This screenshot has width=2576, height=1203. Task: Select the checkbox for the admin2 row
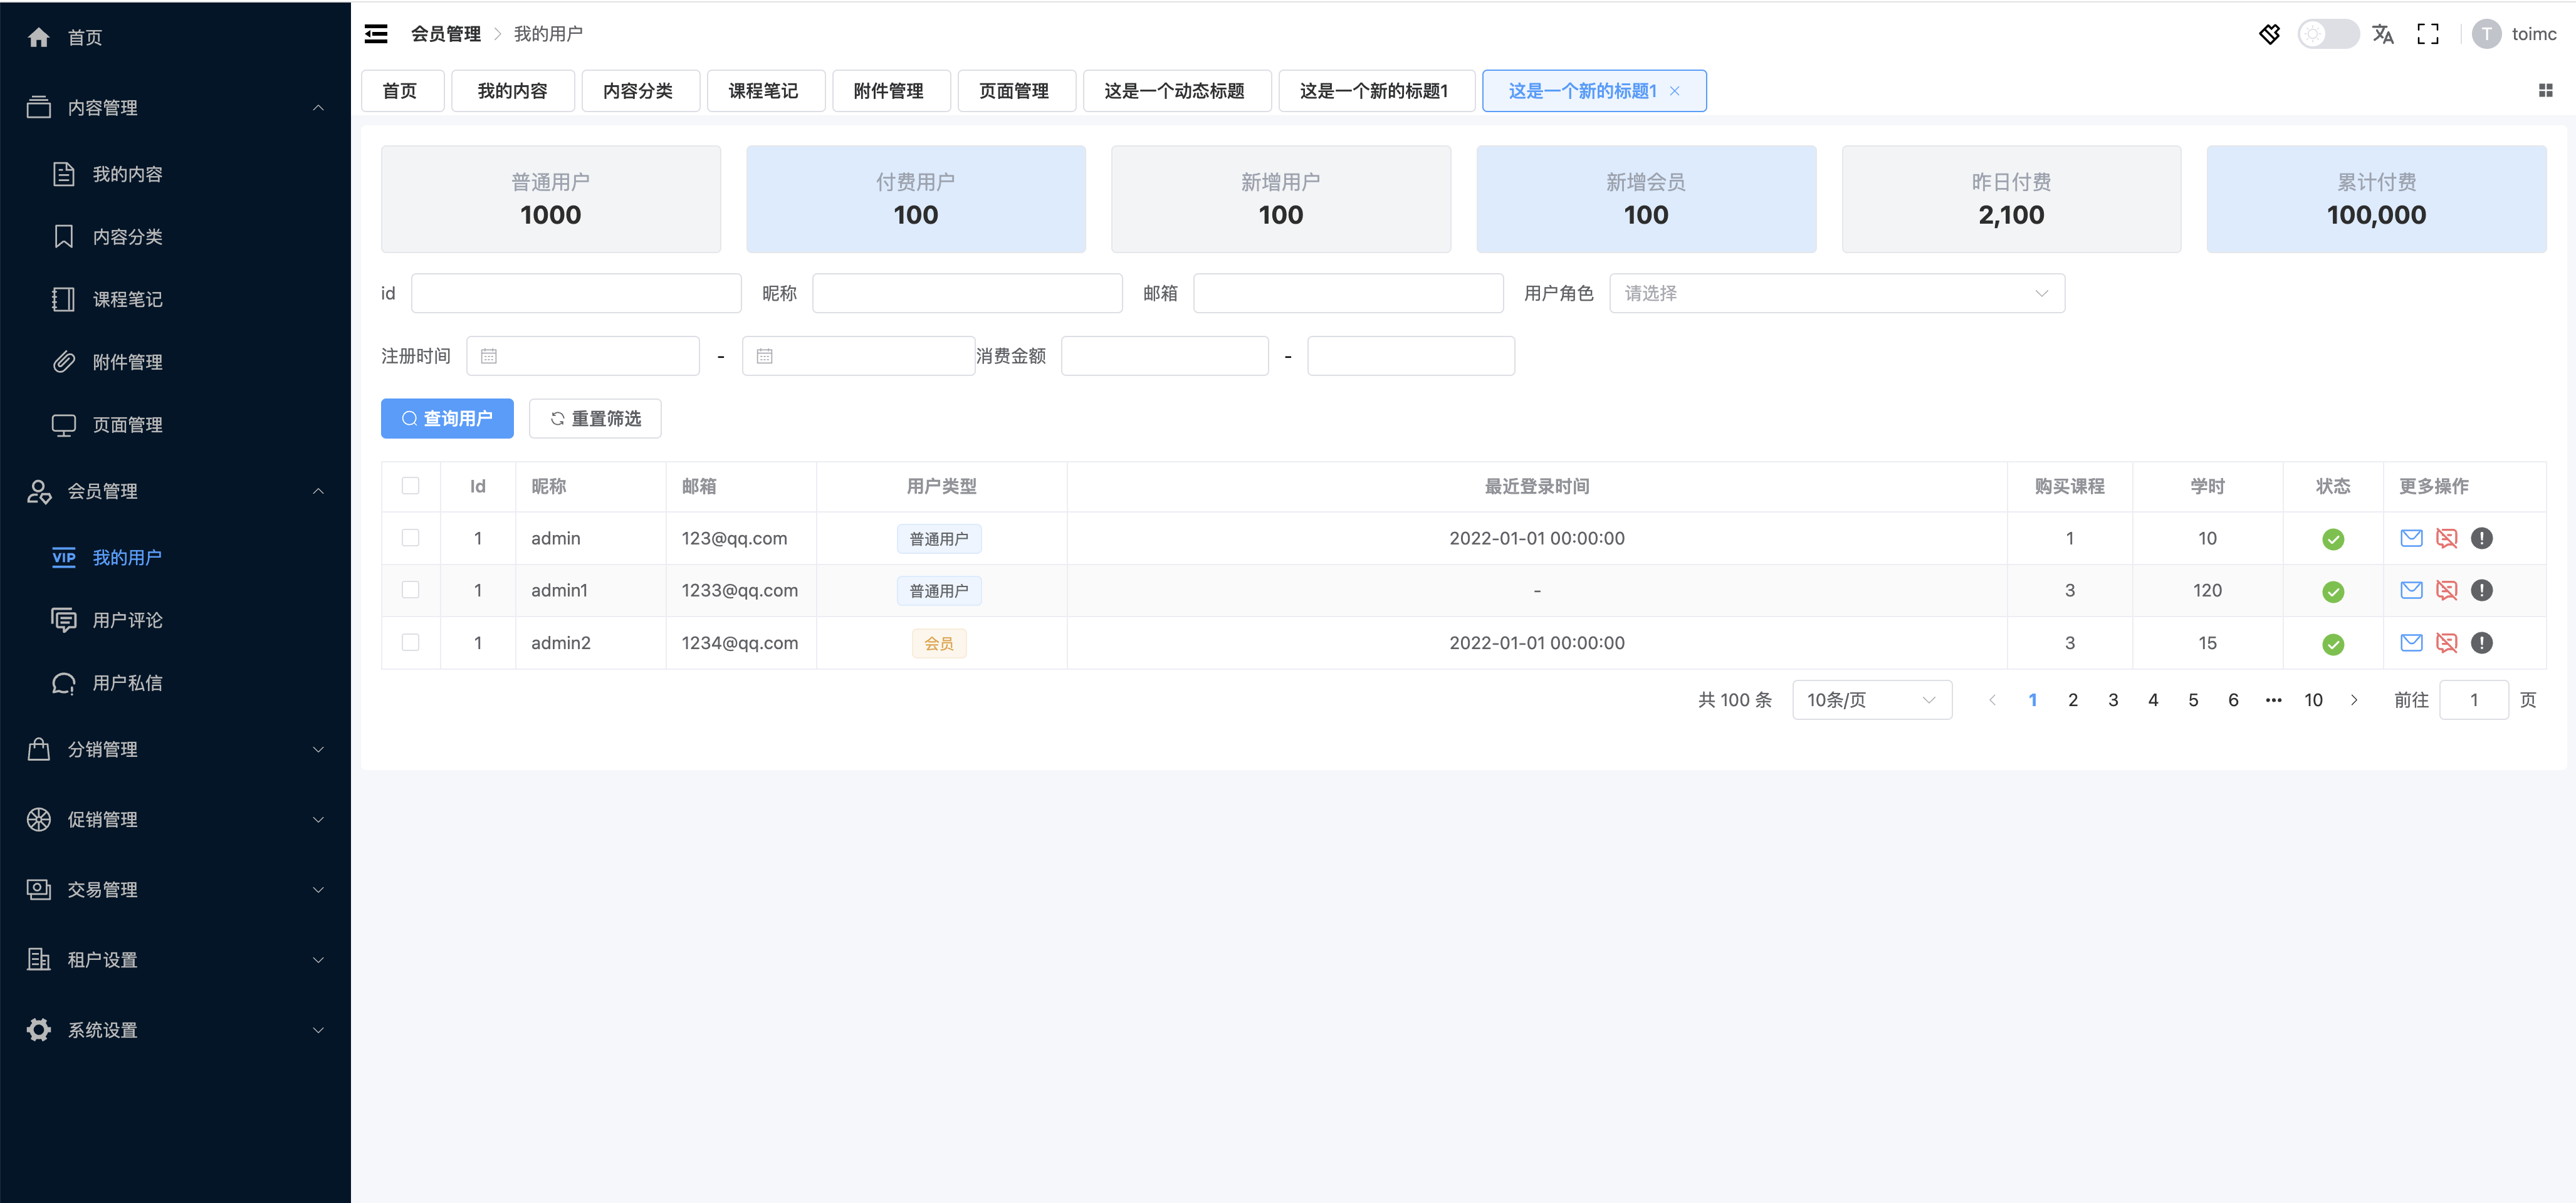coord(410,643)
